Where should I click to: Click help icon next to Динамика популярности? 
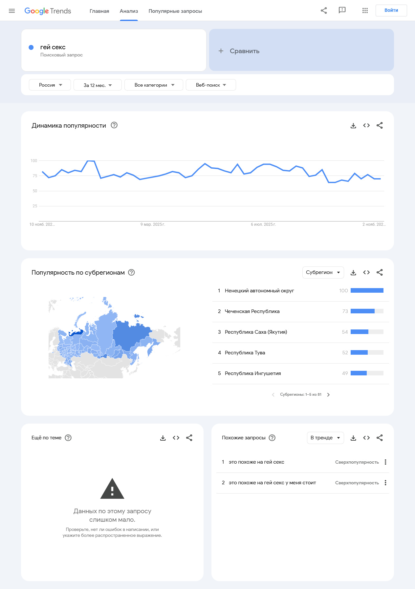click(x=114, y=125)
